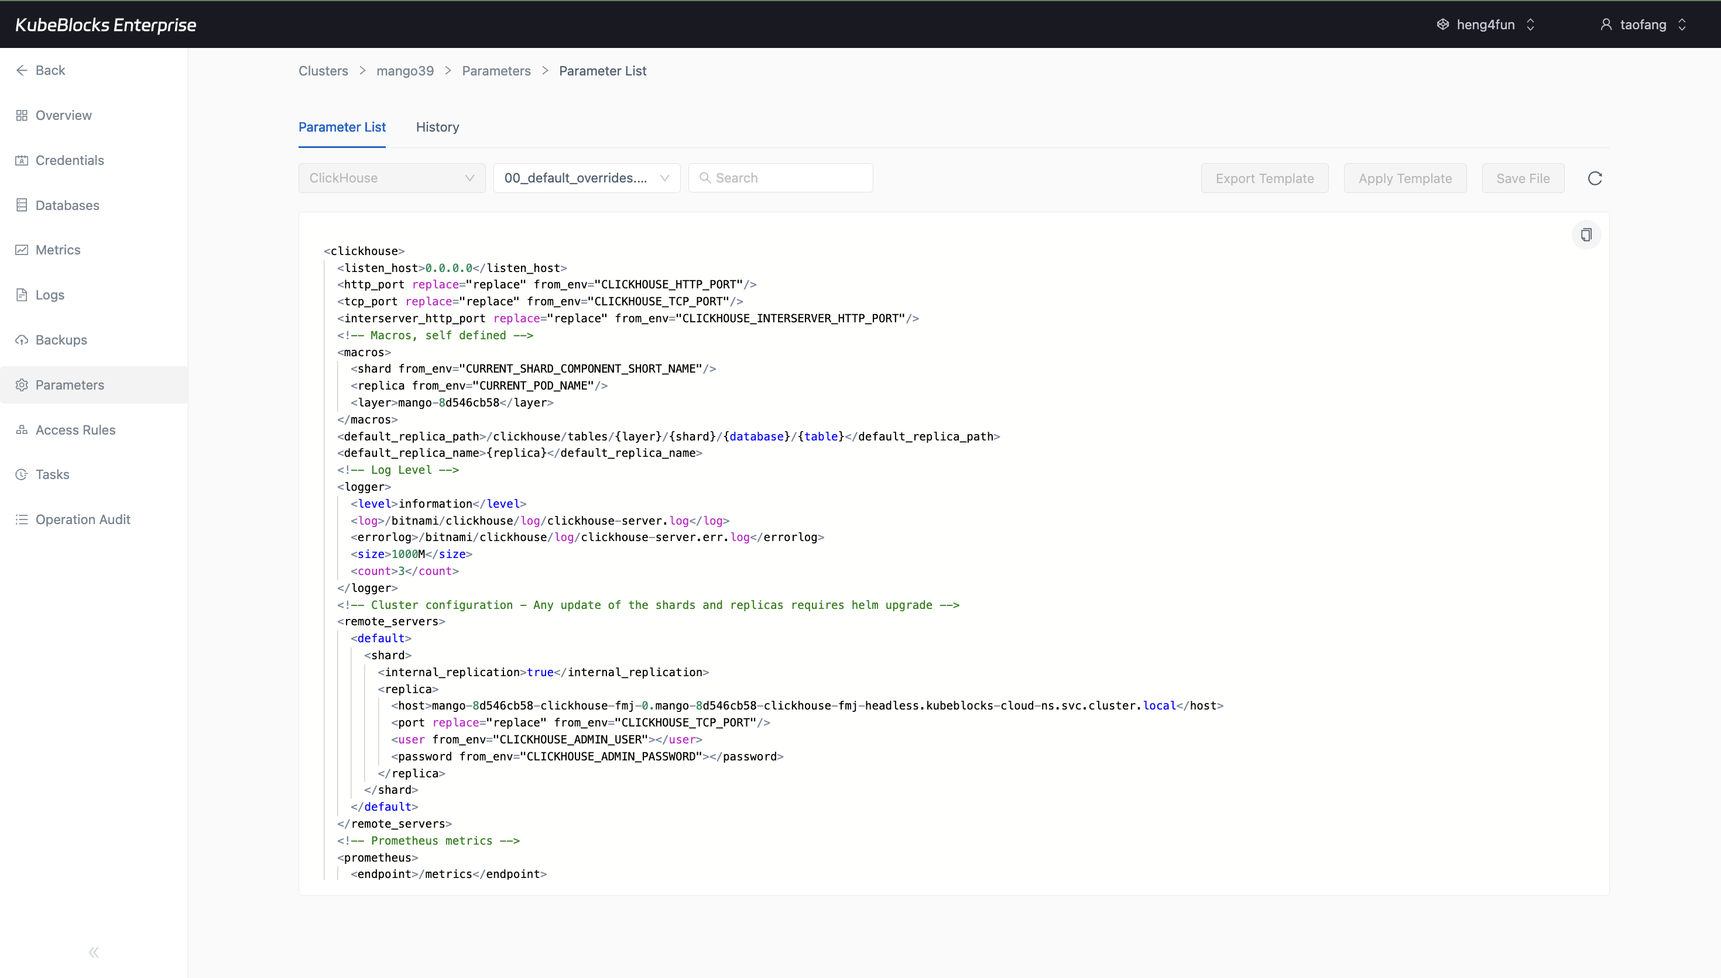Open the 00_default_overrides file dropdown
Image resolution: width=1721 pixels, height=978 pixels.
[587, 178]
